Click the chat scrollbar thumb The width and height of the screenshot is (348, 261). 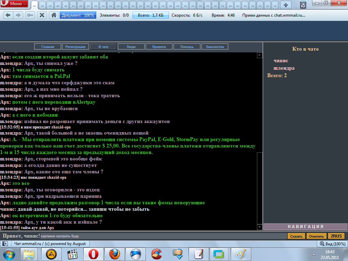click(x=259, y=188)
